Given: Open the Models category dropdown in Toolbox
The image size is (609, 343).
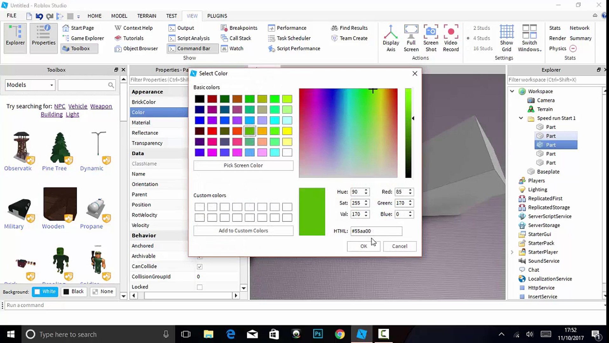Looking at the screenshot, I should [x=30, y=85].
